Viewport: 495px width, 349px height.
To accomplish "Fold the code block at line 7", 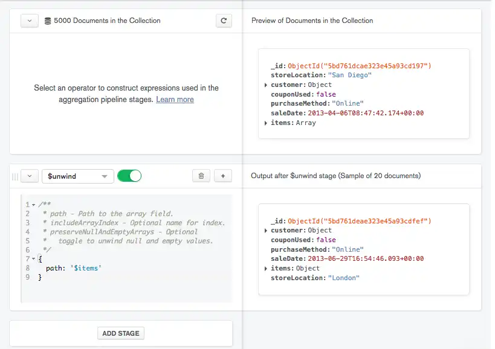I will [x=33, y=259].
